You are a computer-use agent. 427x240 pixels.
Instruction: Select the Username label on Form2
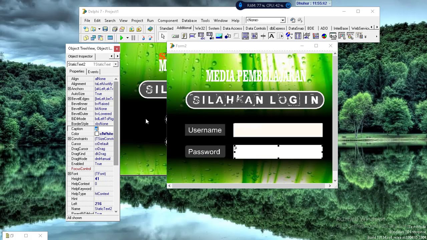click(x=205, y=130)
